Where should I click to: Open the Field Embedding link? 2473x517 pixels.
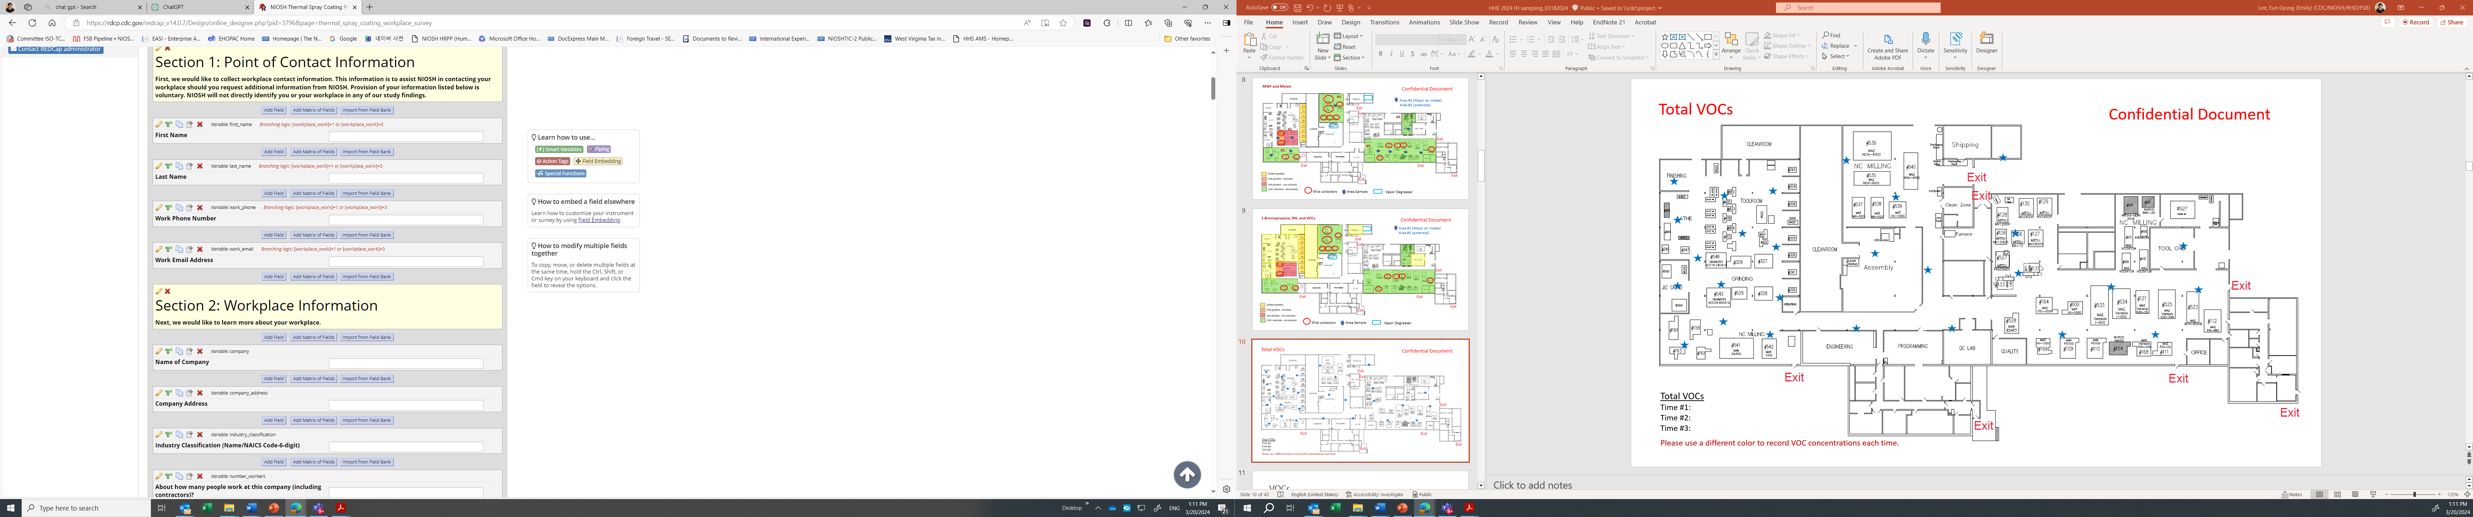click(x=599, y=220)
